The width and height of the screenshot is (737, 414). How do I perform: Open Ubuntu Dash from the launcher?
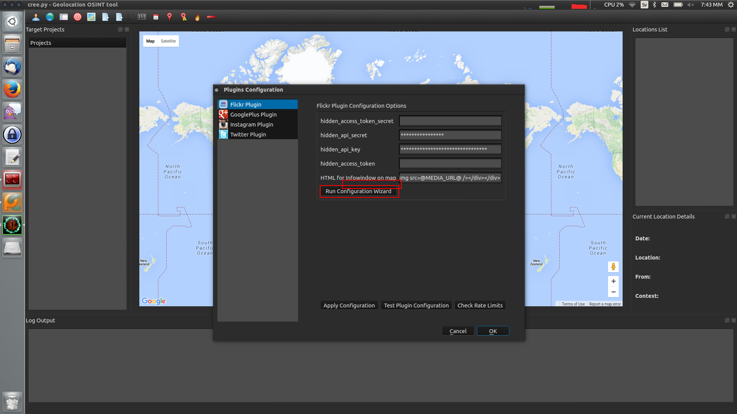pos(12,21)
